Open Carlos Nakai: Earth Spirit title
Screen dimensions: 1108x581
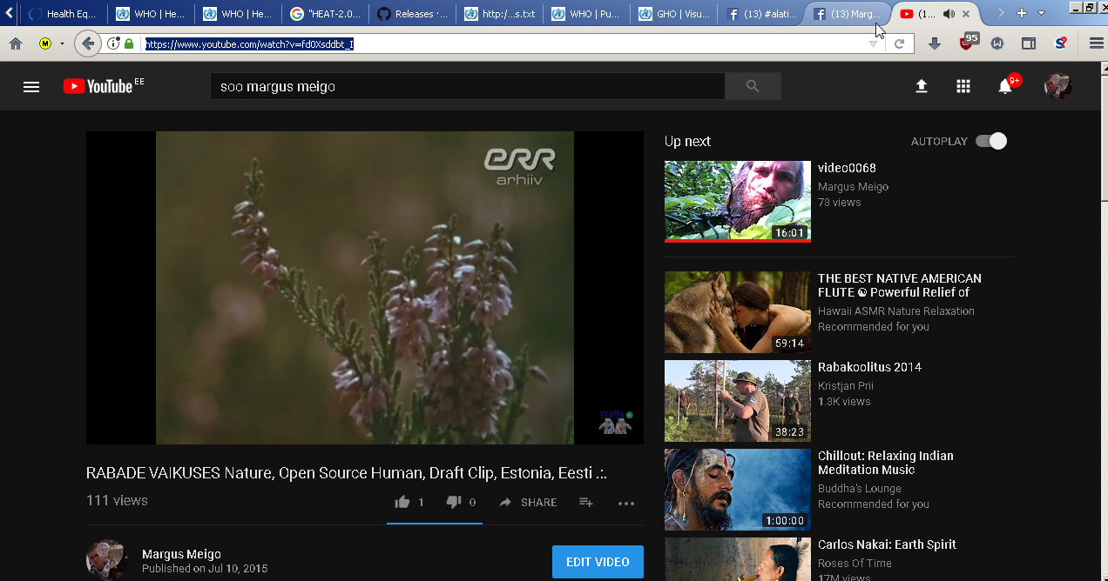pyautogui.click(x=887, y=544)
